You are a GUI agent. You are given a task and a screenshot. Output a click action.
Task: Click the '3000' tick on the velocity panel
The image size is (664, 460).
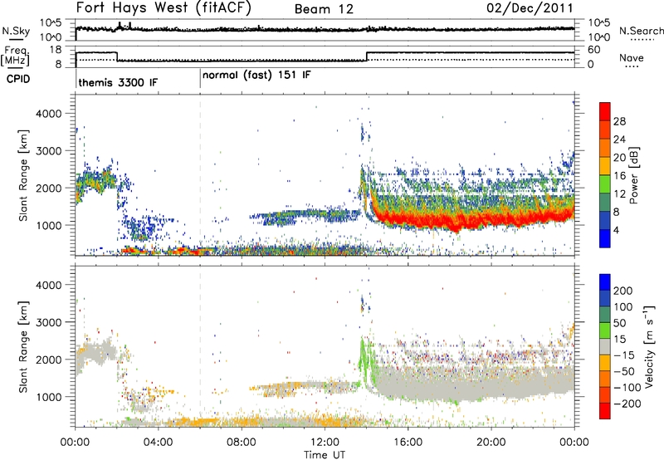pyautogui.click(x=49, y=322)
